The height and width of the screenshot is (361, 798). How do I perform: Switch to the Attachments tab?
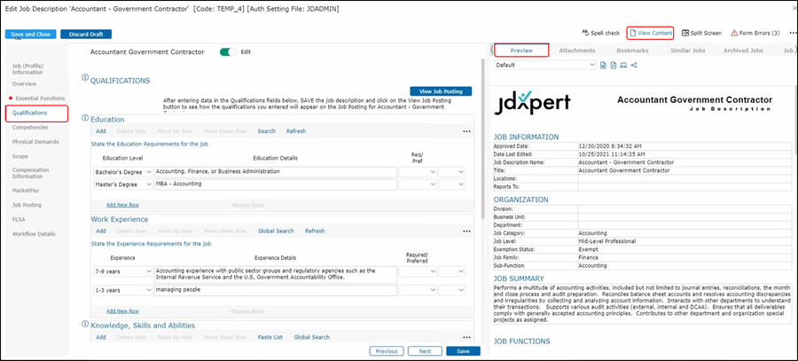[577, 51]
